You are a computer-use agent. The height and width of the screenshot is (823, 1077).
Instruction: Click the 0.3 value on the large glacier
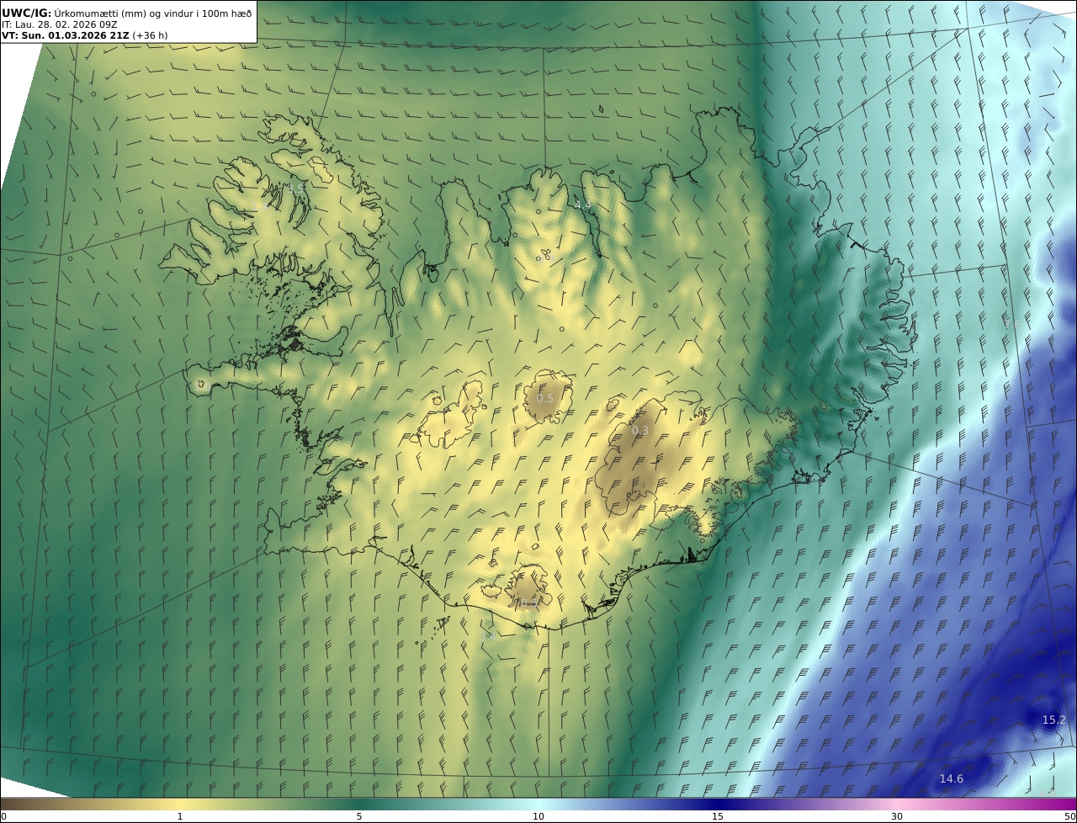[640, 431]
